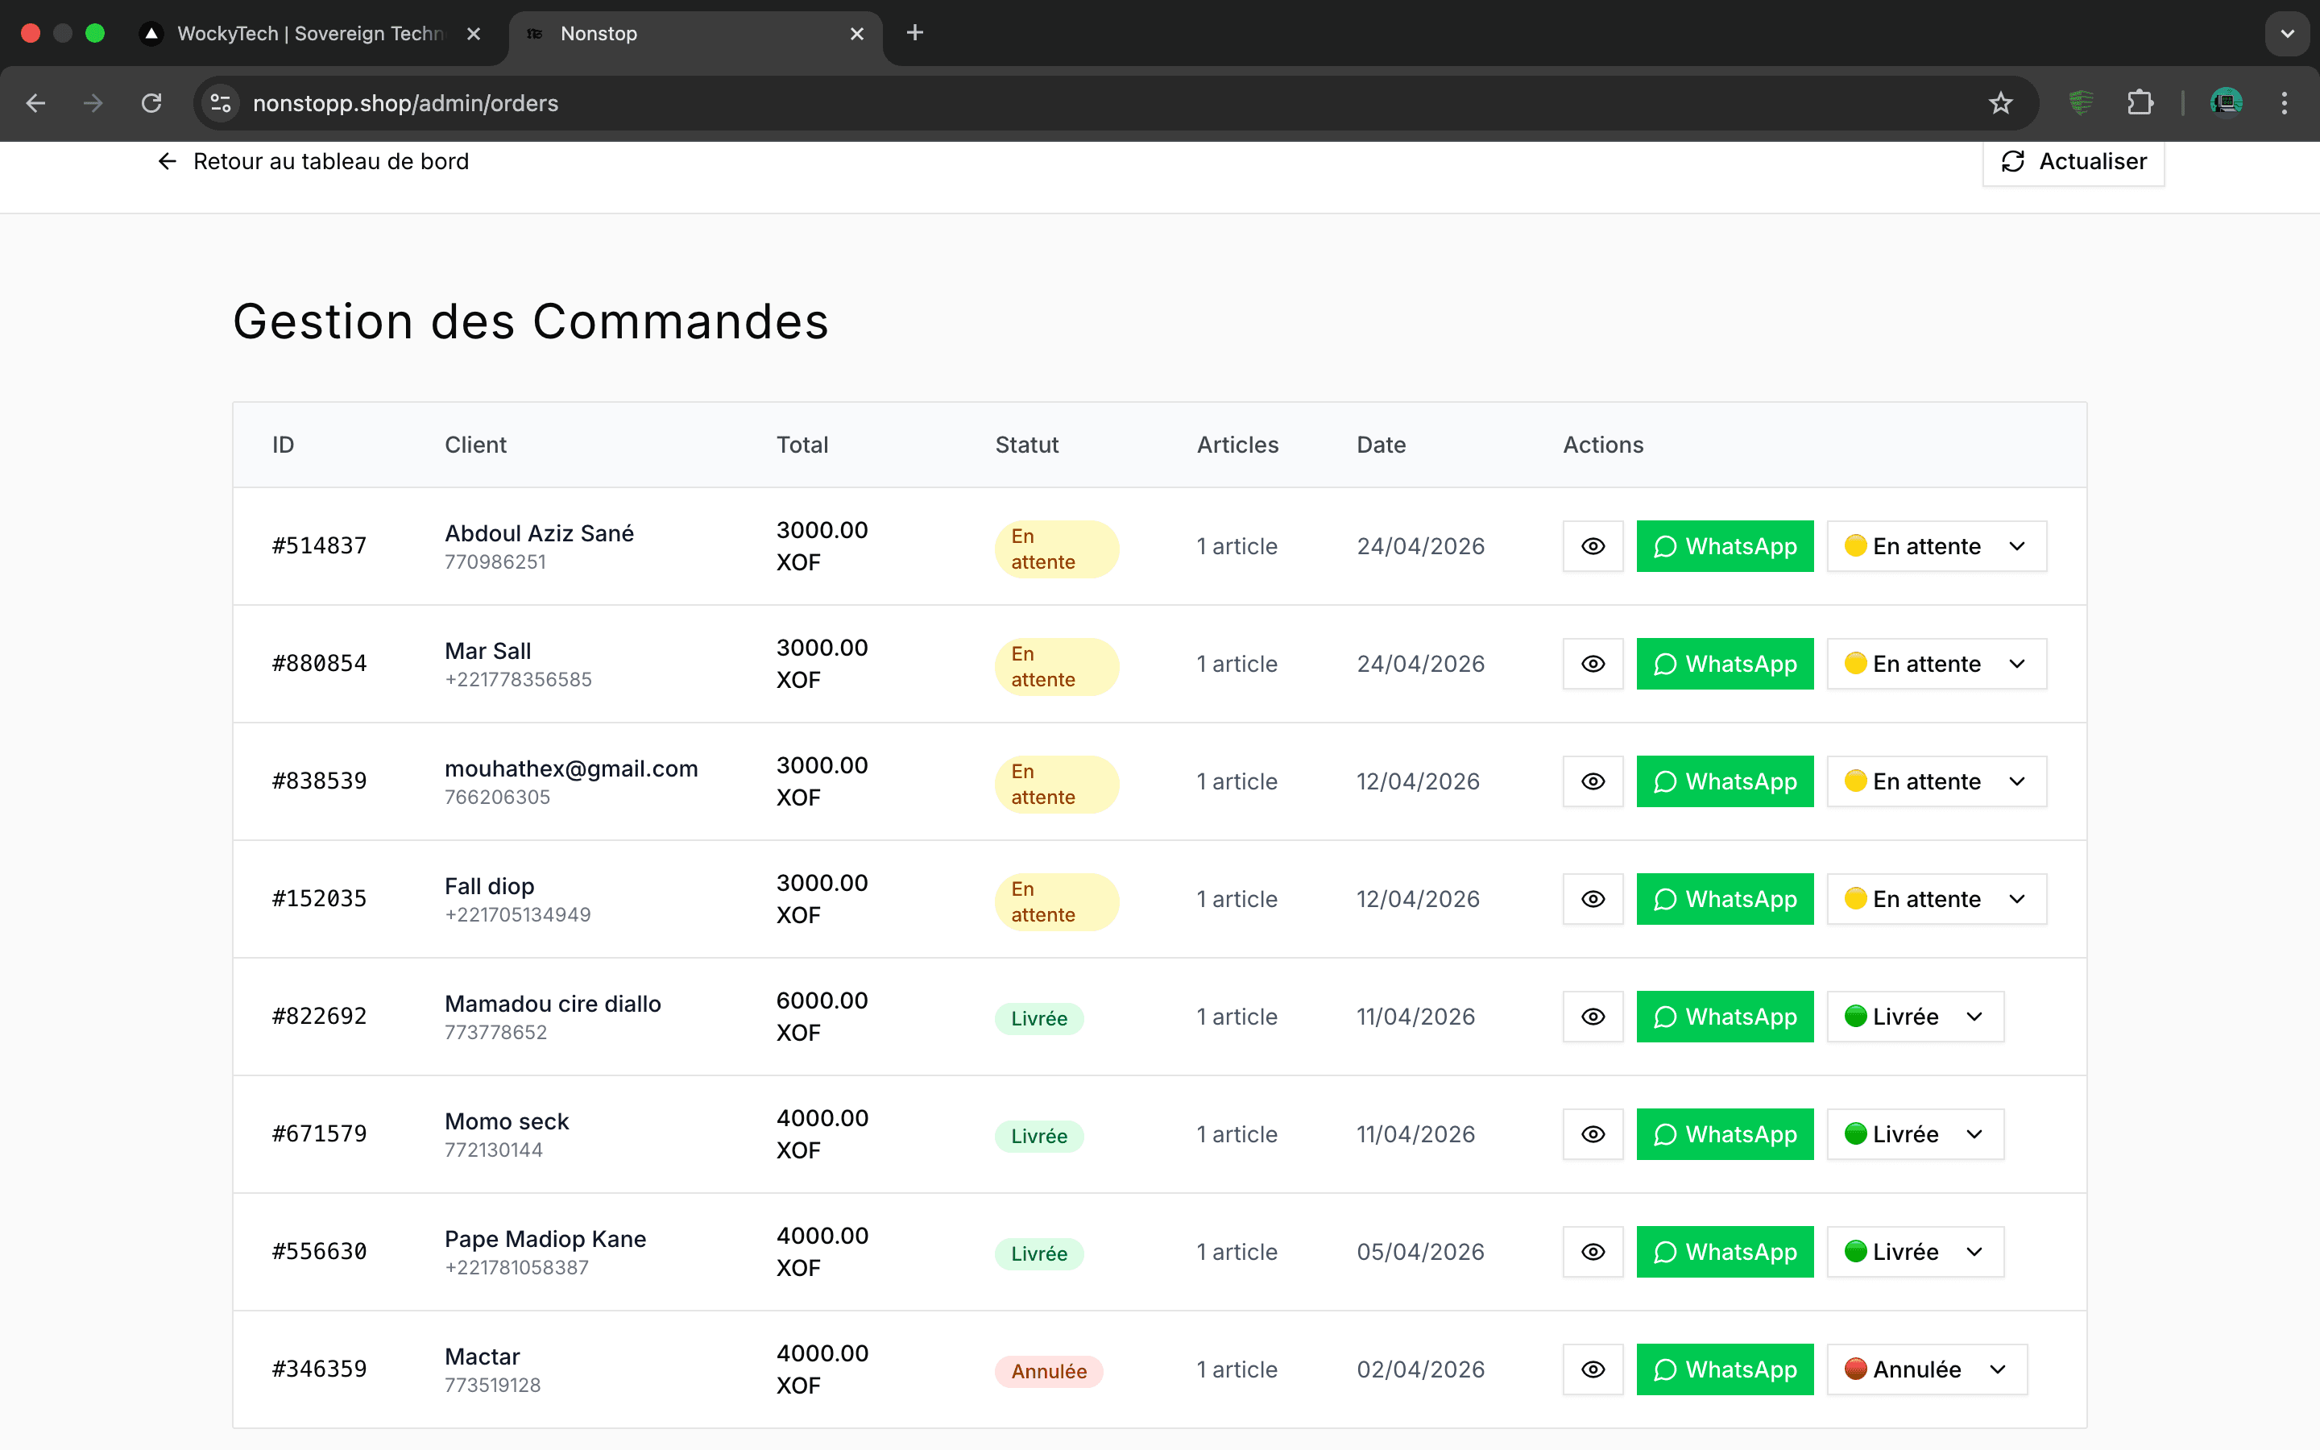The image size is (2320, 1450).
Task: View details of order #822692
Action: click(1593, 1017)
